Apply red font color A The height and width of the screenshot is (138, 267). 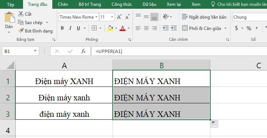pyautogui.click(x=123, y=28)
